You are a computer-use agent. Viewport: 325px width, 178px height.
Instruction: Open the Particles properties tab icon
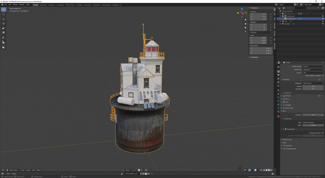coord(278,97)
